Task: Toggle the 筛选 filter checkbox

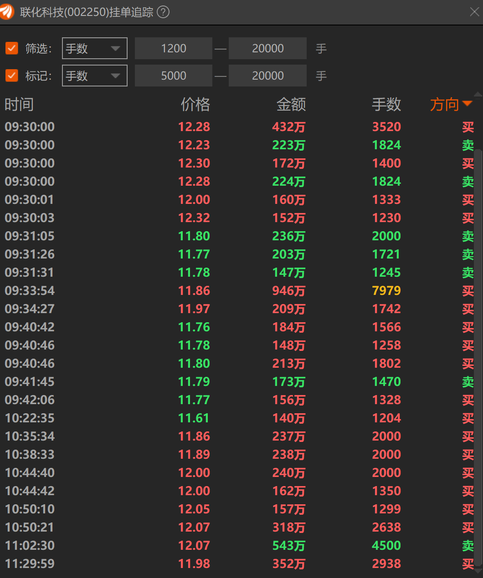Action: (x=11, y=48)
